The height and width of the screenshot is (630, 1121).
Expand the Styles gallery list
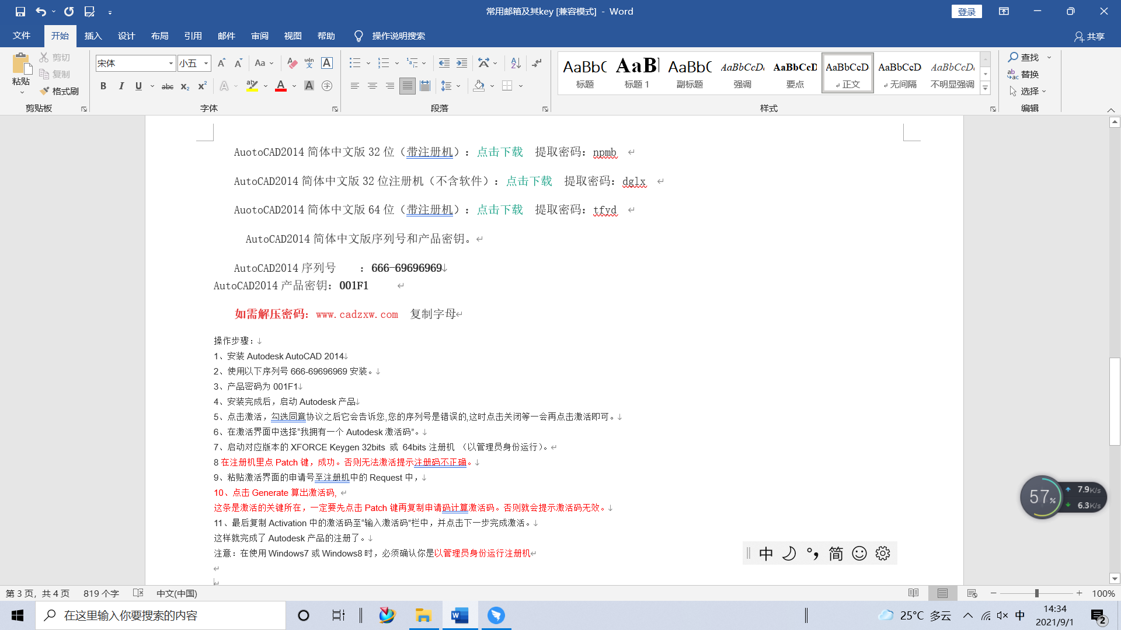(x=986, y=89)
